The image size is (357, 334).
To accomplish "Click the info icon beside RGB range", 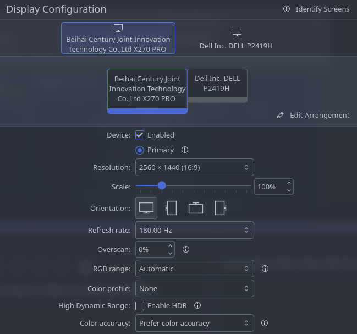I will click(x=265, y=269).
